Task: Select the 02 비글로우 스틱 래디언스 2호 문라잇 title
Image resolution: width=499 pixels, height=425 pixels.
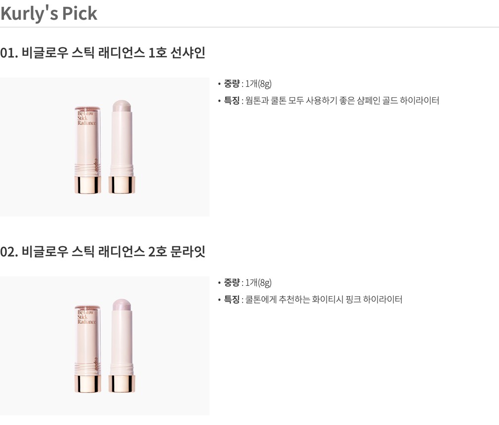Action: click(x=103, y=252)
